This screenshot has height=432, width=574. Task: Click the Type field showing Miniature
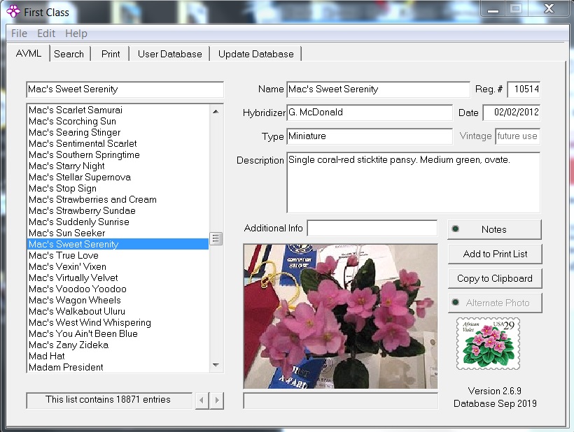[x=370, y=136]
